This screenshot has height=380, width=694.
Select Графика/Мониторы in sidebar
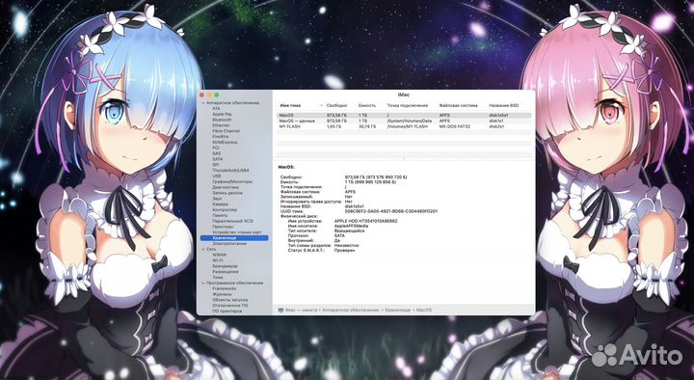pos(232,181)
